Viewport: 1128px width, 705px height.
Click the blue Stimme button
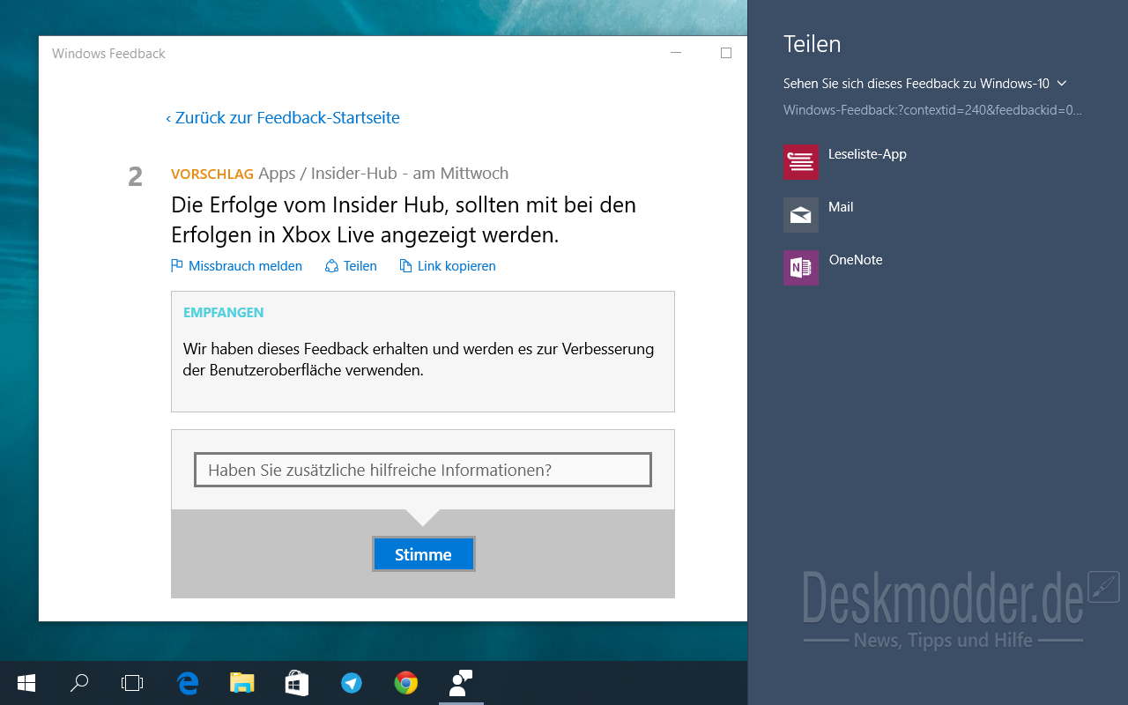[x=423, y=554]
